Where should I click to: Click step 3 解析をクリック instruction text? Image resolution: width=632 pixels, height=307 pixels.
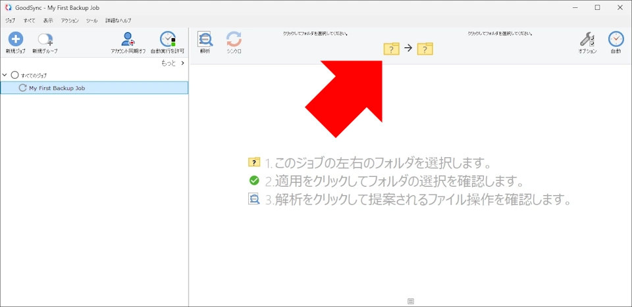[418, 200]
